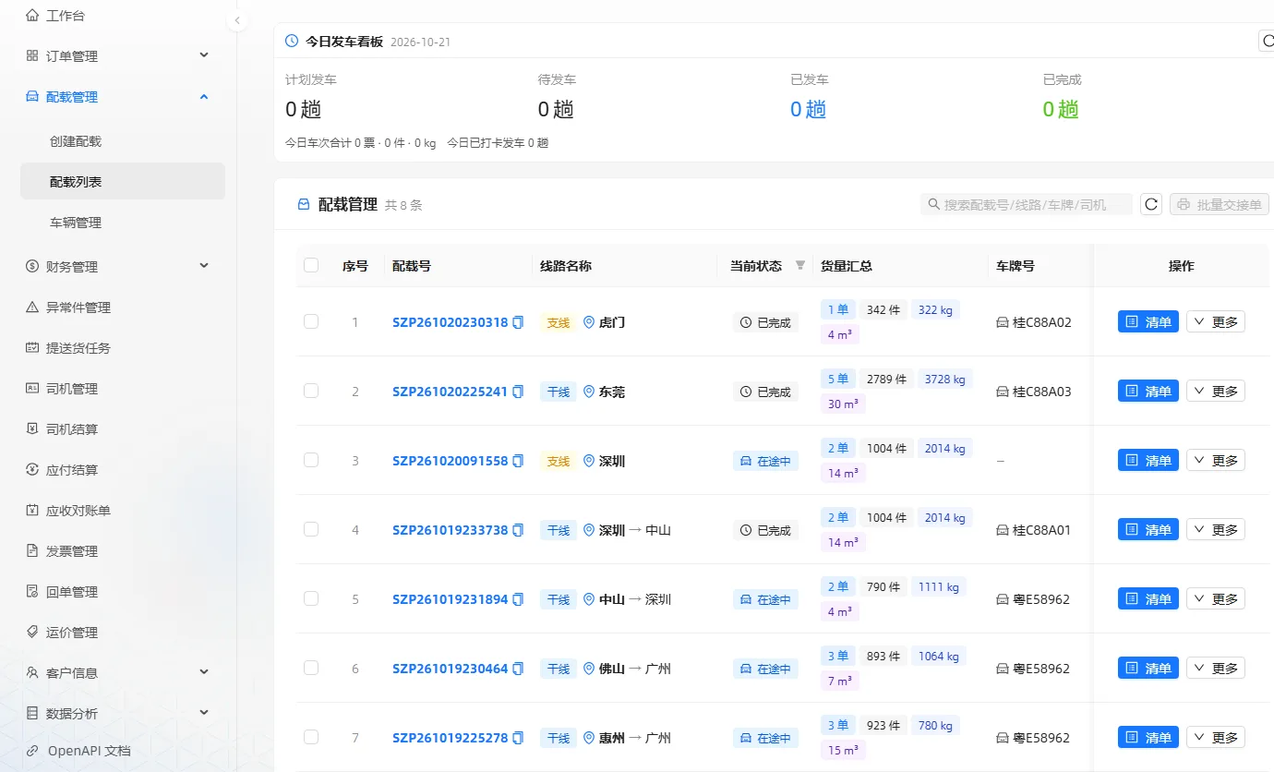Click the 支线 tag in the 虎门 row

coord(559,322)
